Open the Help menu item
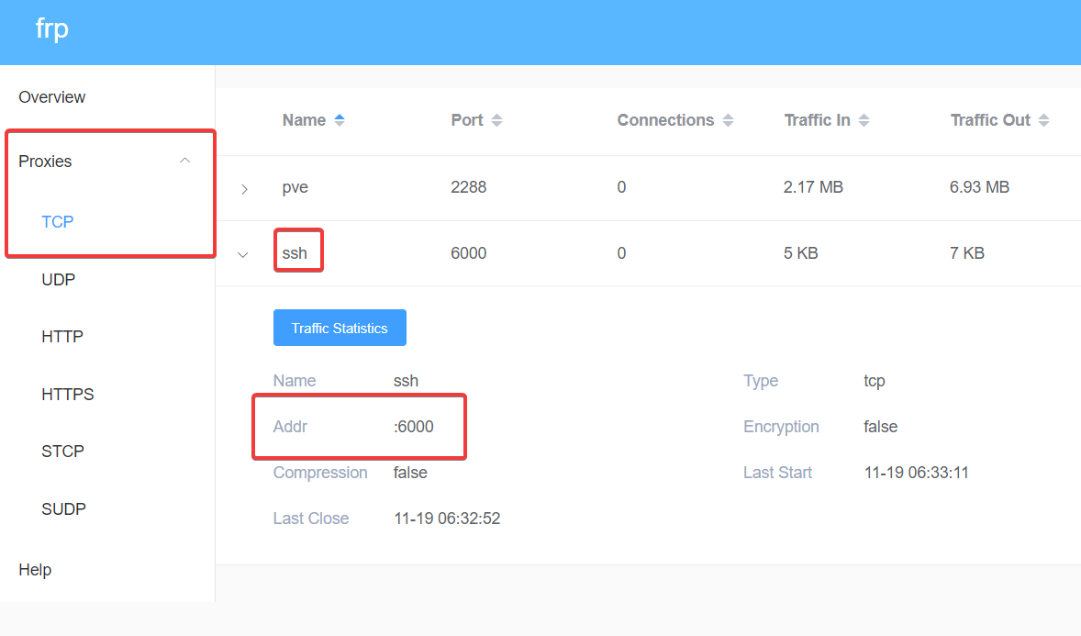This screenshot has width=1081, height=636. click(35, 570)
